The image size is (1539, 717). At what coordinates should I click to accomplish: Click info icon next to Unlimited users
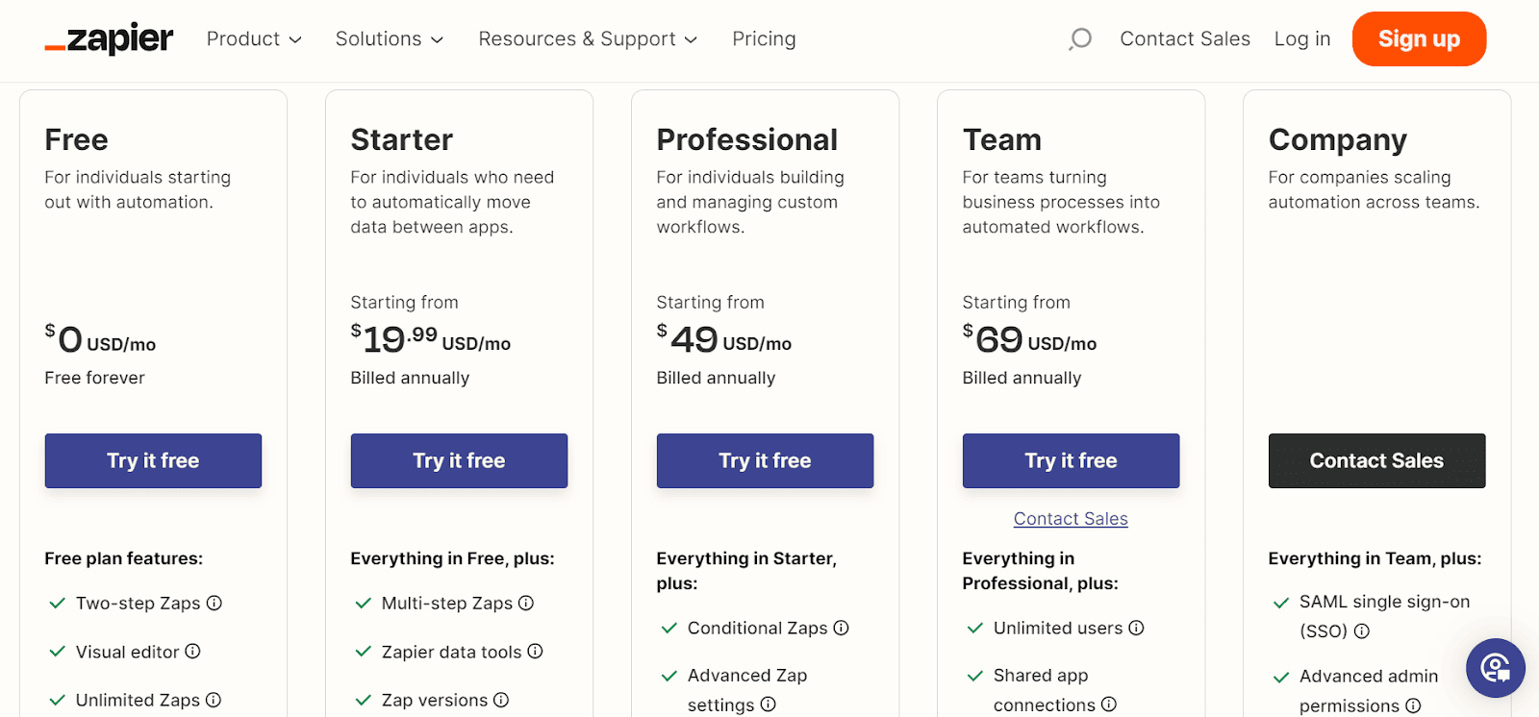pos(1136,628)
